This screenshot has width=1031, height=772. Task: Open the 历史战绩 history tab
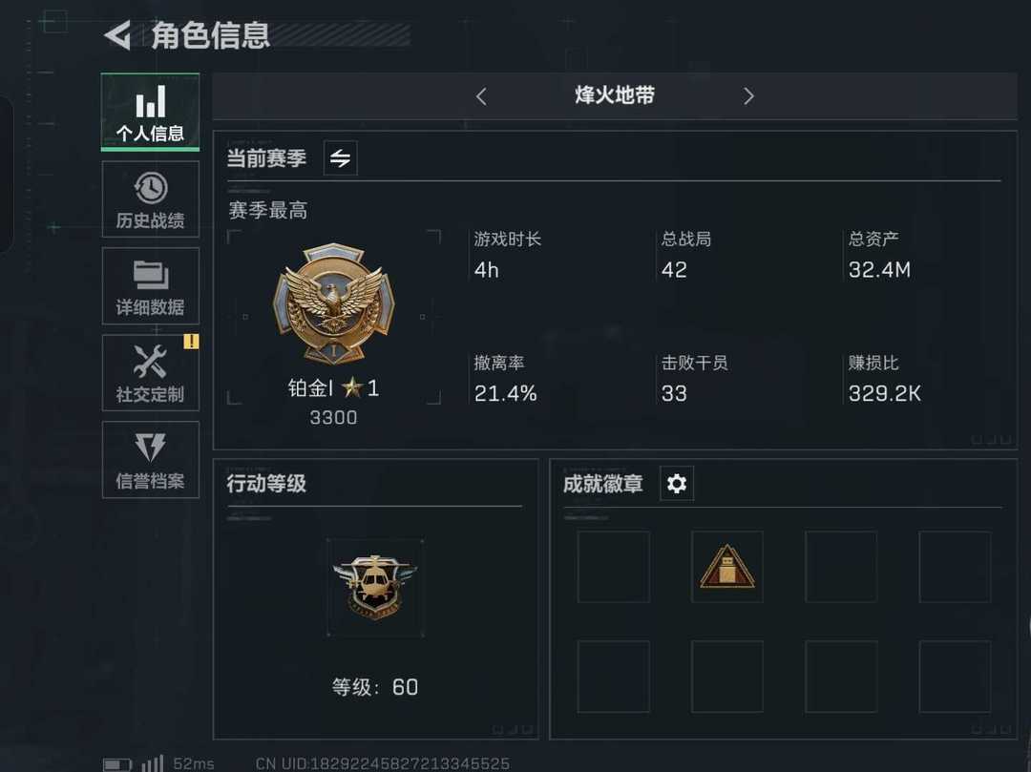point(151,199)
